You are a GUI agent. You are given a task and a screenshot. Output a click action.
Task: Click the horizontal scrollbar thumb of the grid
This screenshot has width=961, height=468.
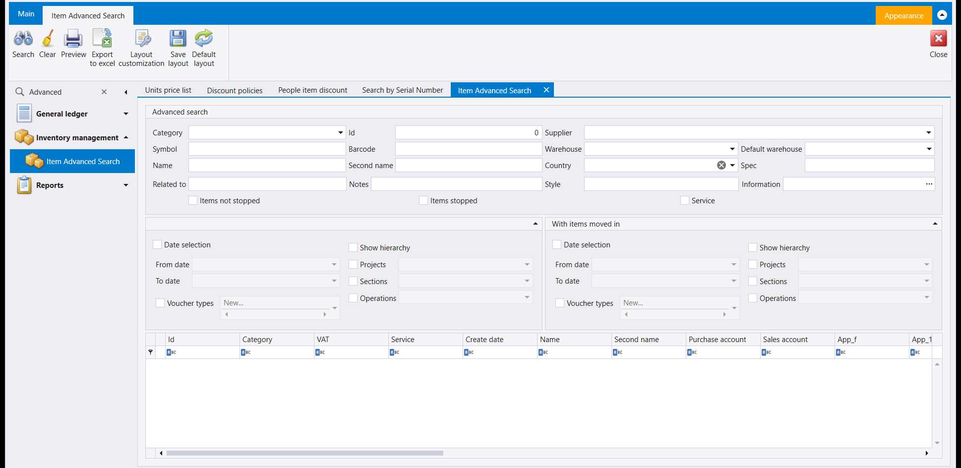tap(304, 453)
